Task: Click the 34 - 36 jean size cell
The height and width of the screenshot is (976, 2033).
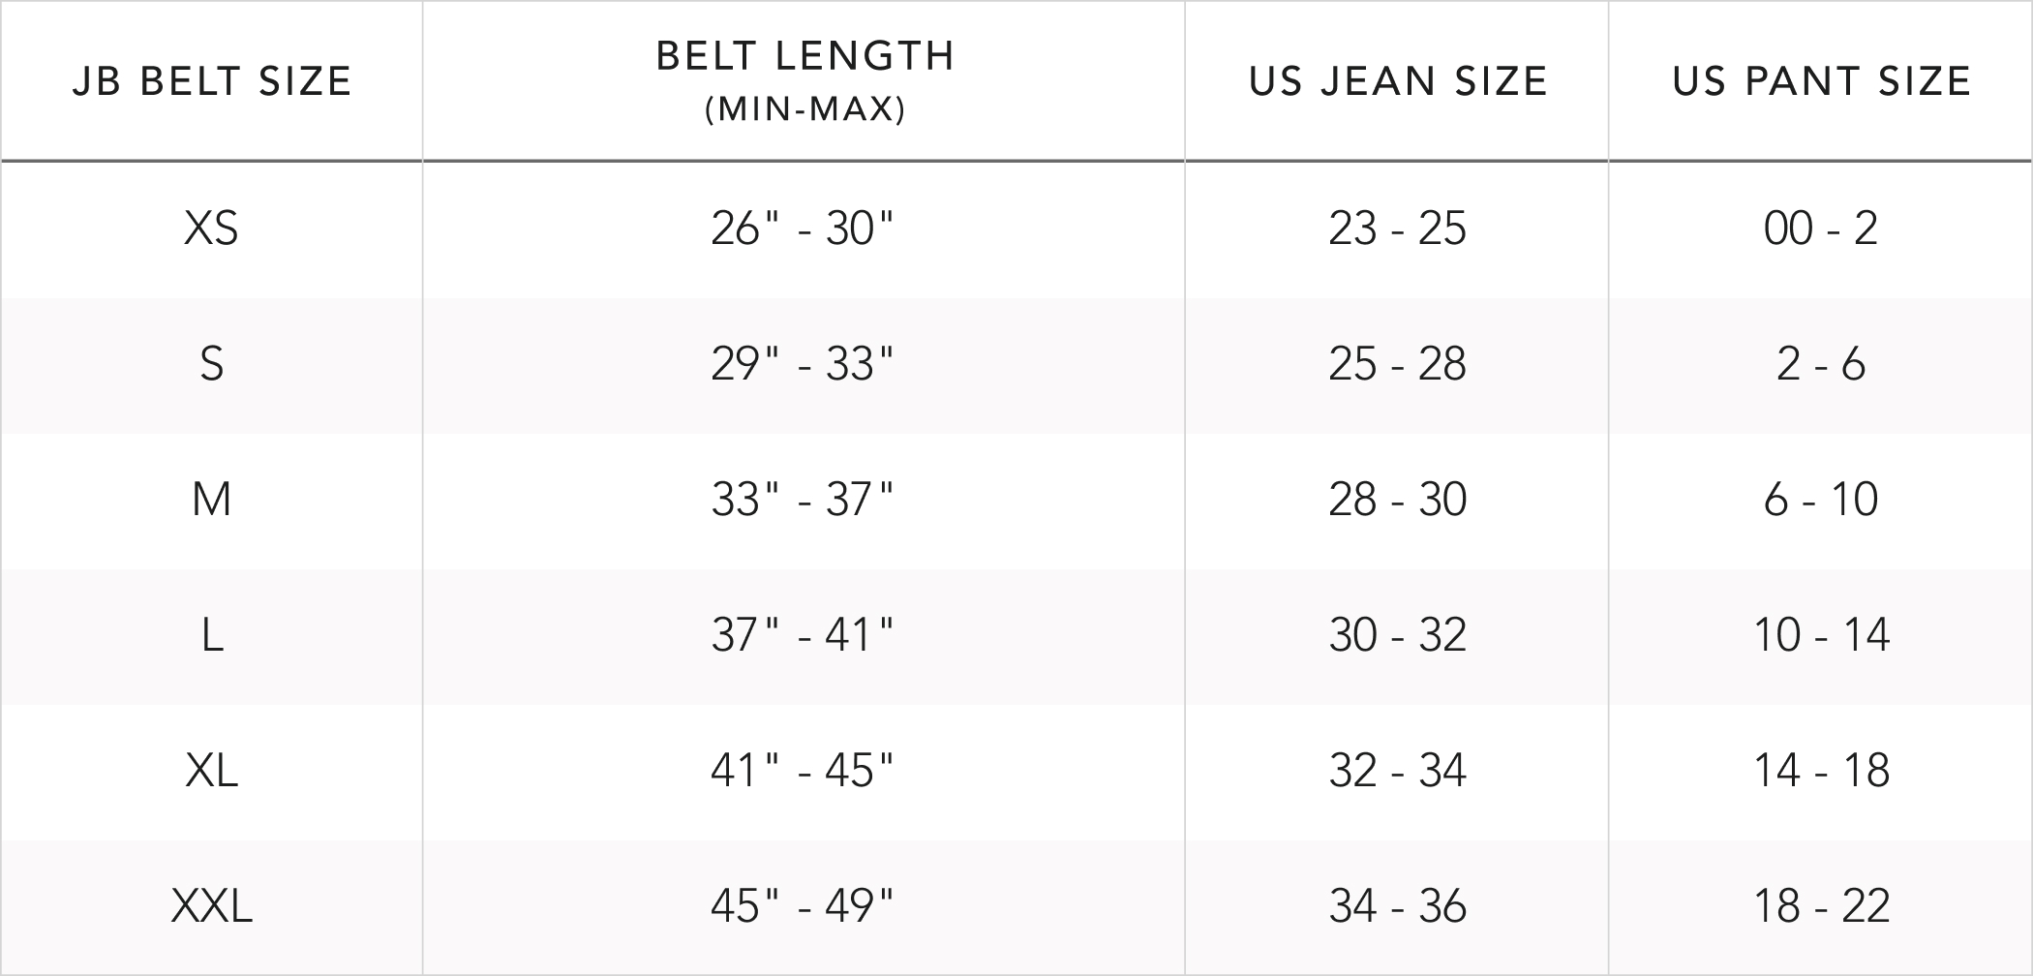Action: click(1397, 906)
